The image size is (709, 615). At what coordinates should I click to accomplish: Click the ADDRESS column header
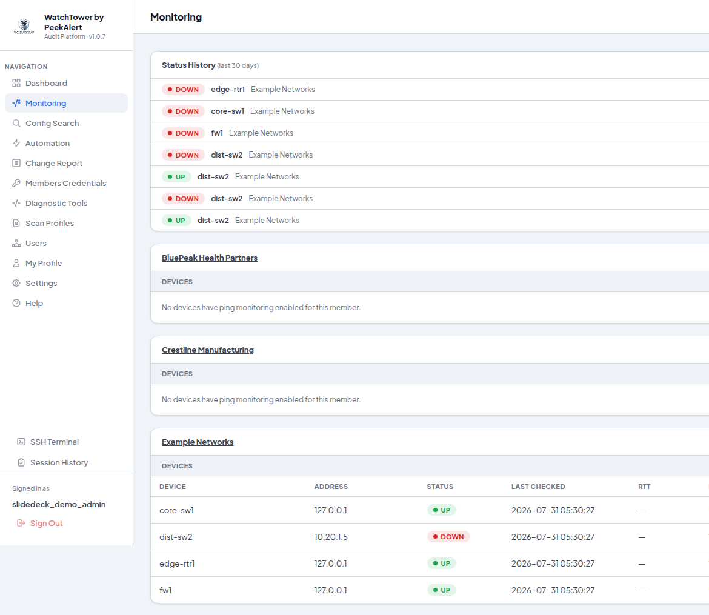[x=331, y=487]
